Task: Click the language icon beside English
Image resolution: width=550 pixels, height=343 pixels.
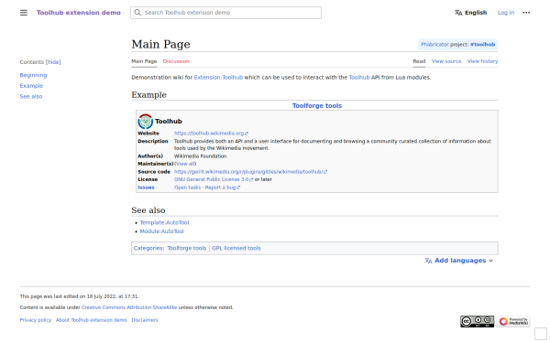Action: pyautogui.click(x=458, y=13)
